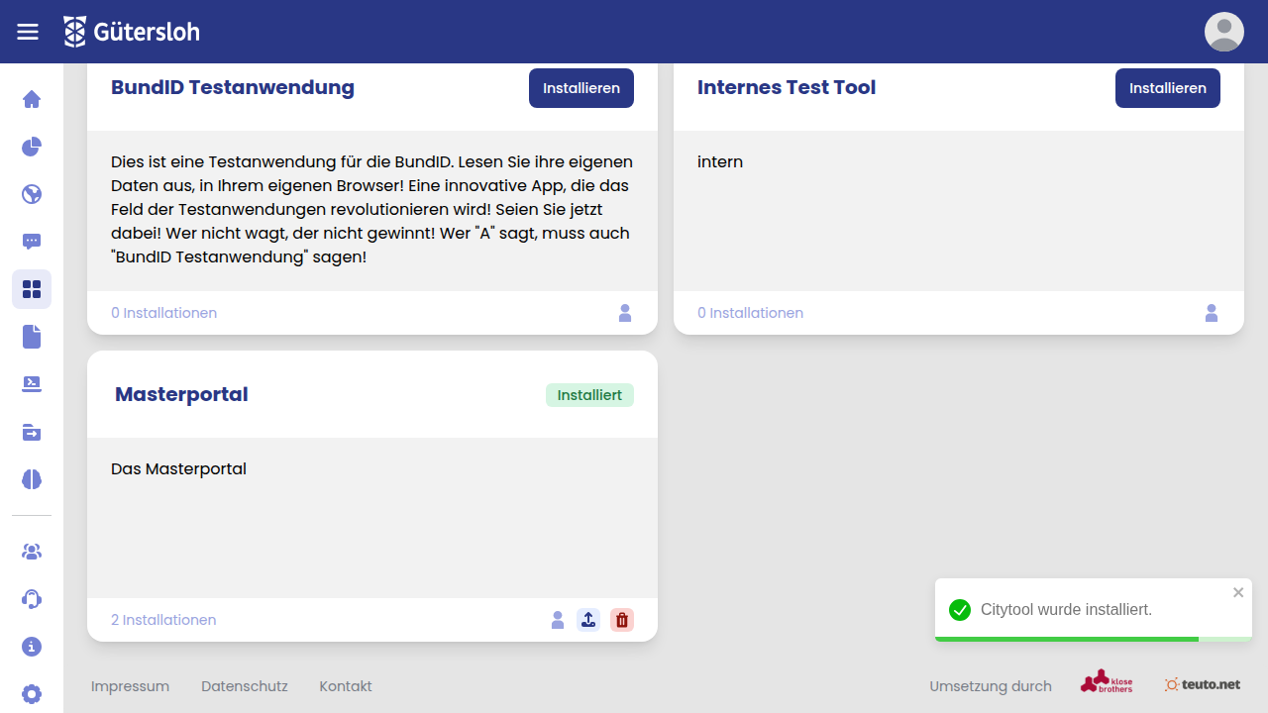This screenshot has width=1268, height=713.
Task: Delete Masterportal using the trash icon
Action: pyautogui.click(x=622, y=620)
